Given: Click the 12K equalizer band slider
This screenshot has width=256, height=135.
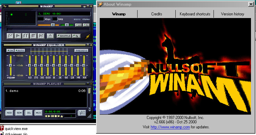Looking at the screenshot, I should (72, 65).
